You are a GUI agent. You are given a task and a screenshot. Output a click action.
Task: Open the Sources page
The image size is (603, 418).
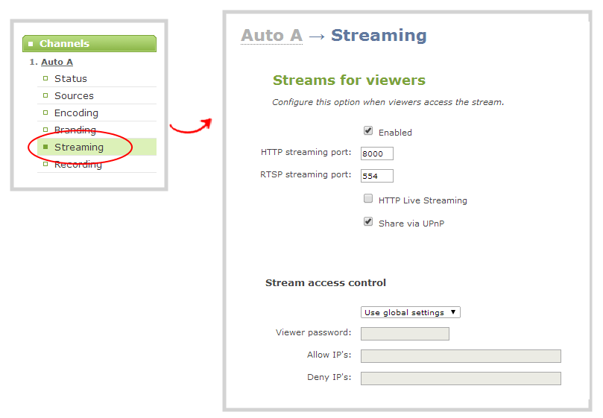pos(74,95)
